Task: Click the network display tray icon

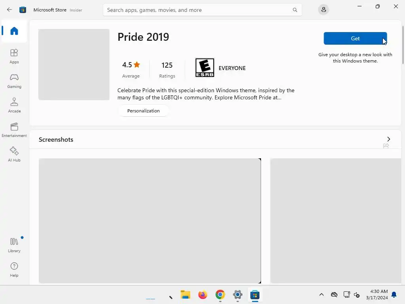Action: click(346, 294)
